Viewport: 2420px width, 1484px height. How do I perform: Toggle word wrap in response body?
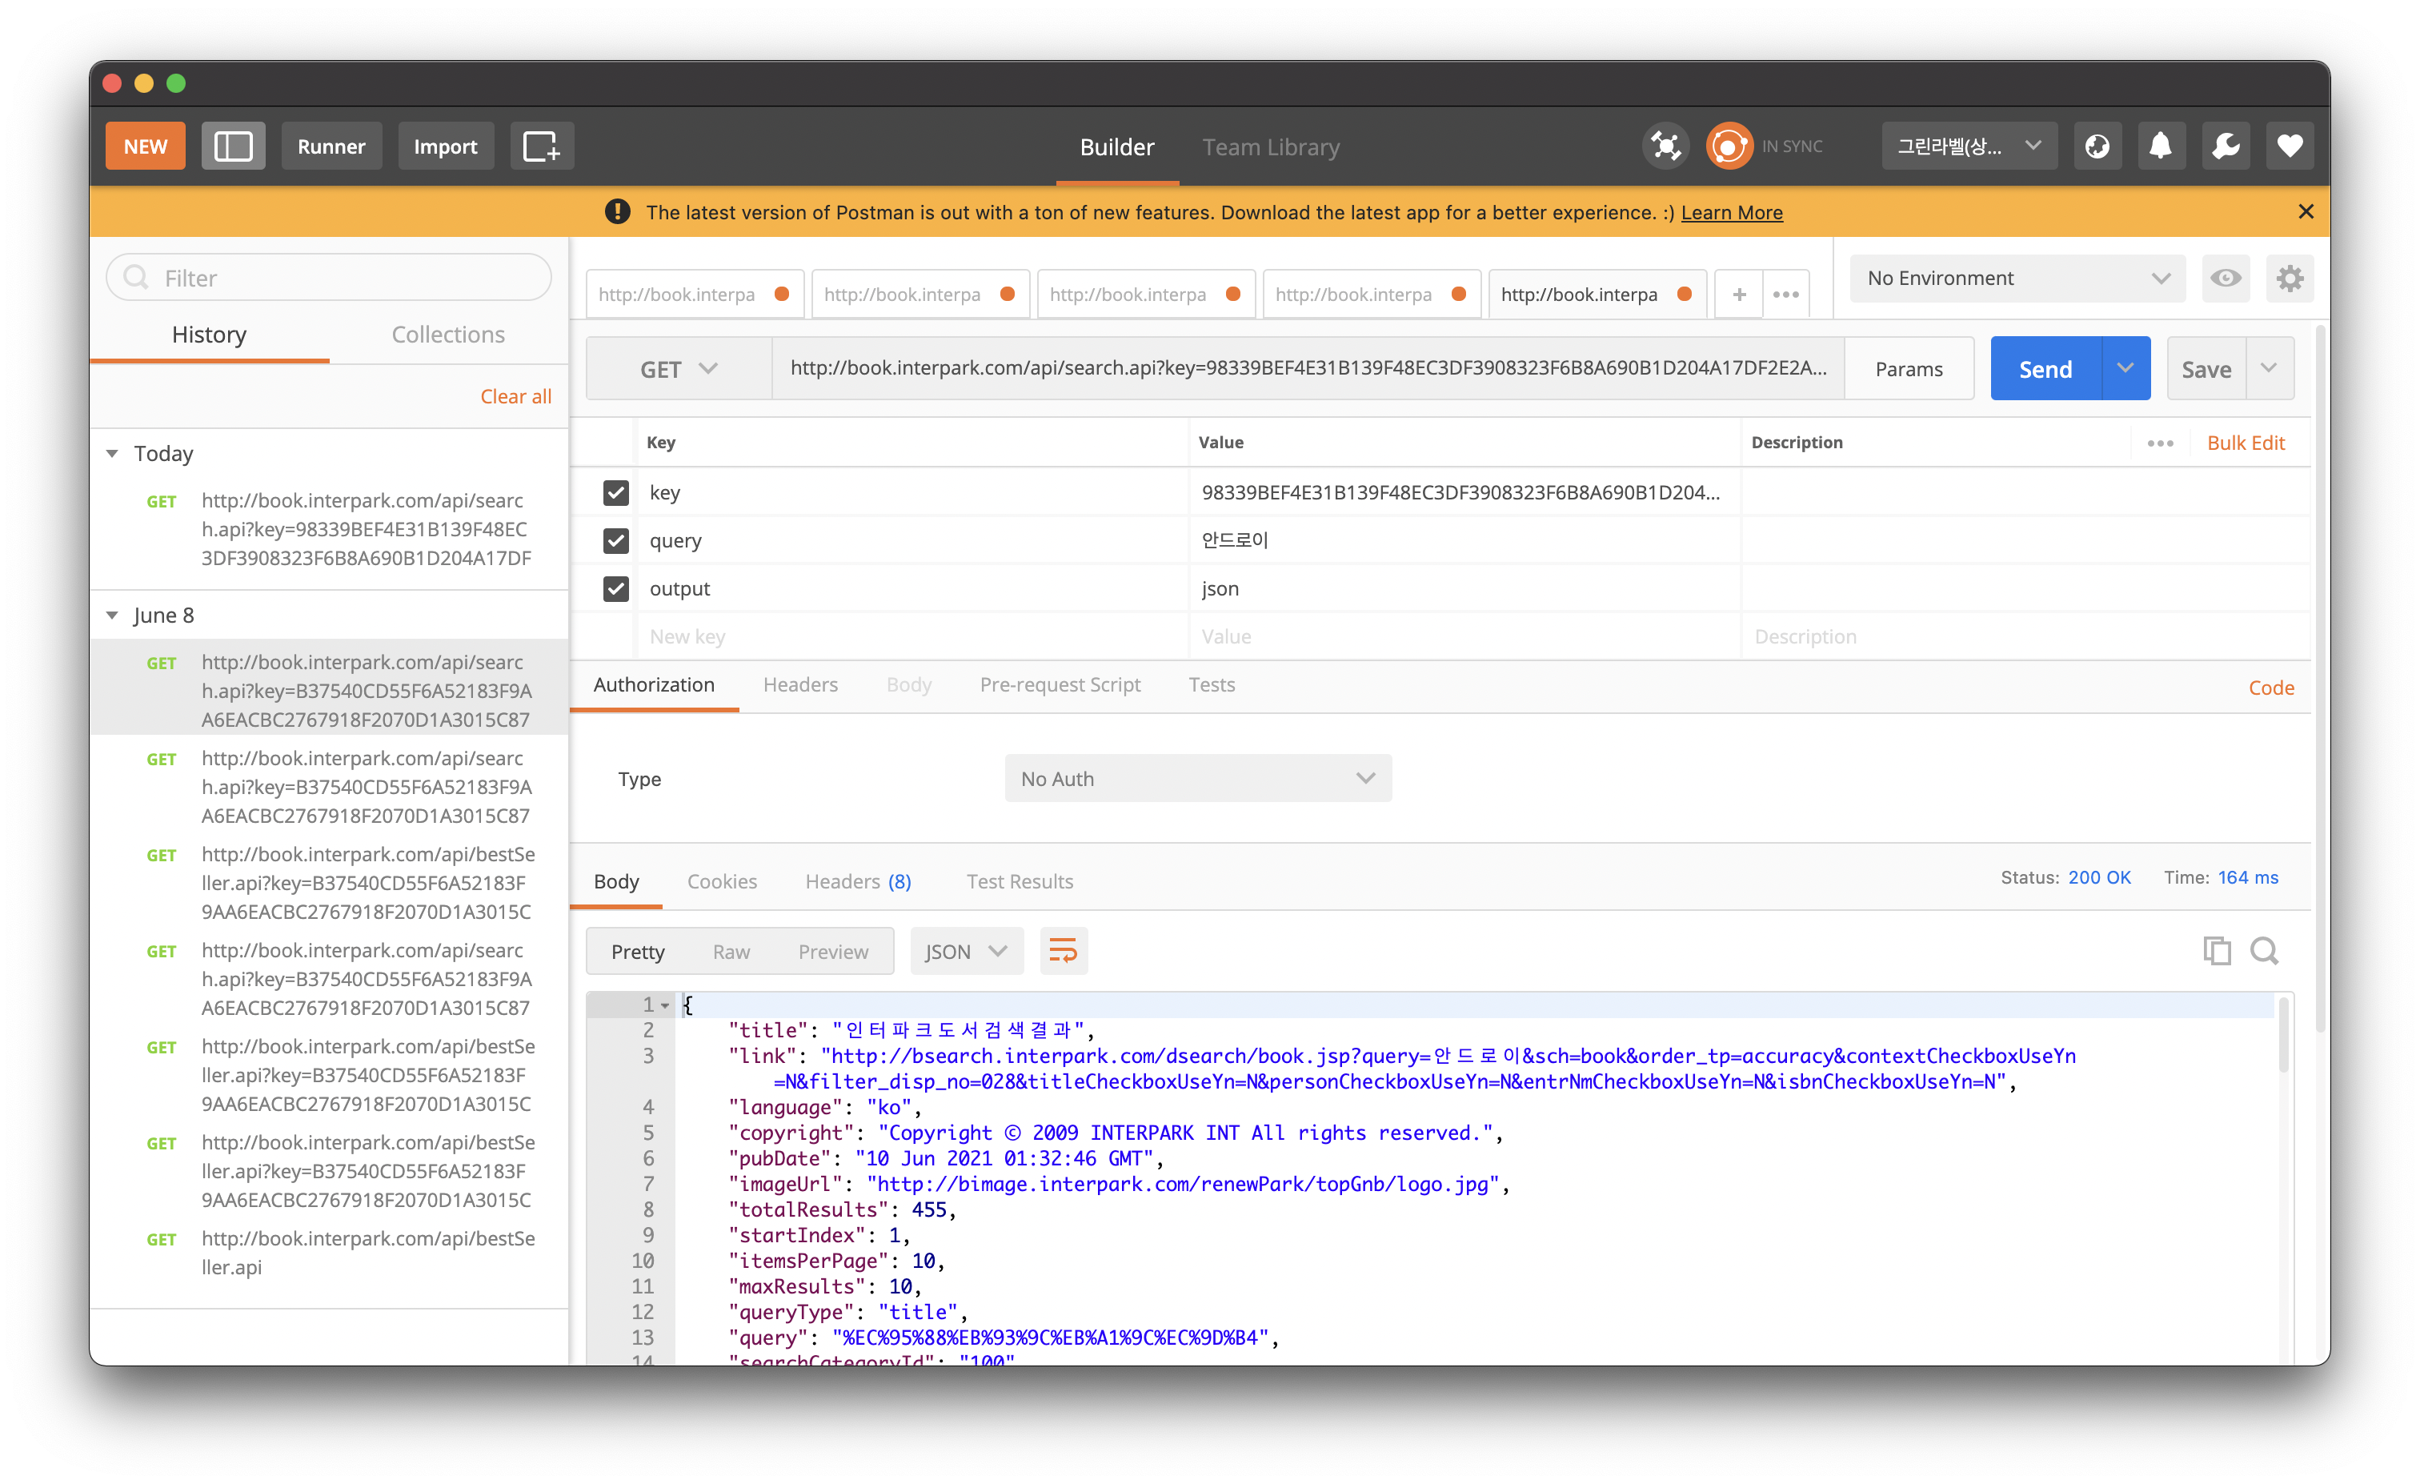[x=1063, y=951]
